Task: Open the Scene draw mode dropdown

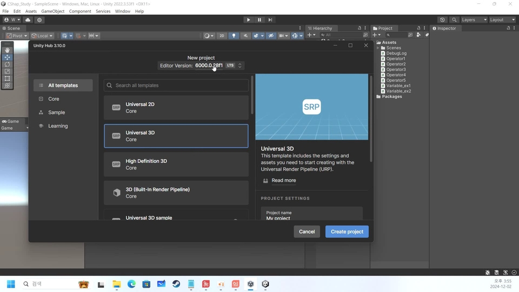Action: [209, 36]
